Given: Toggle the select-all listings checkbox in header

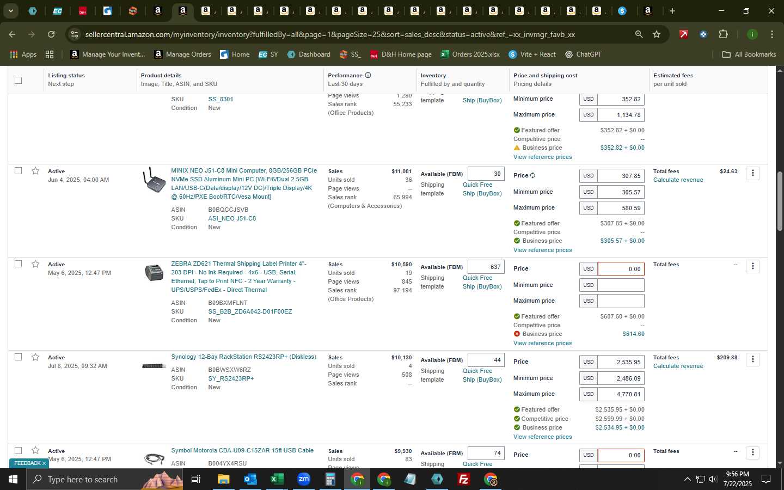Looking at the screenshot, I should (18, 80).
